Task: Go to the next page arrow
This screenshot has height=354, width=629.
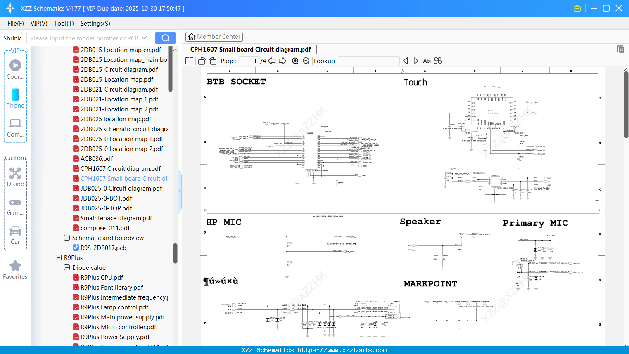Action: tap(282, 61)
